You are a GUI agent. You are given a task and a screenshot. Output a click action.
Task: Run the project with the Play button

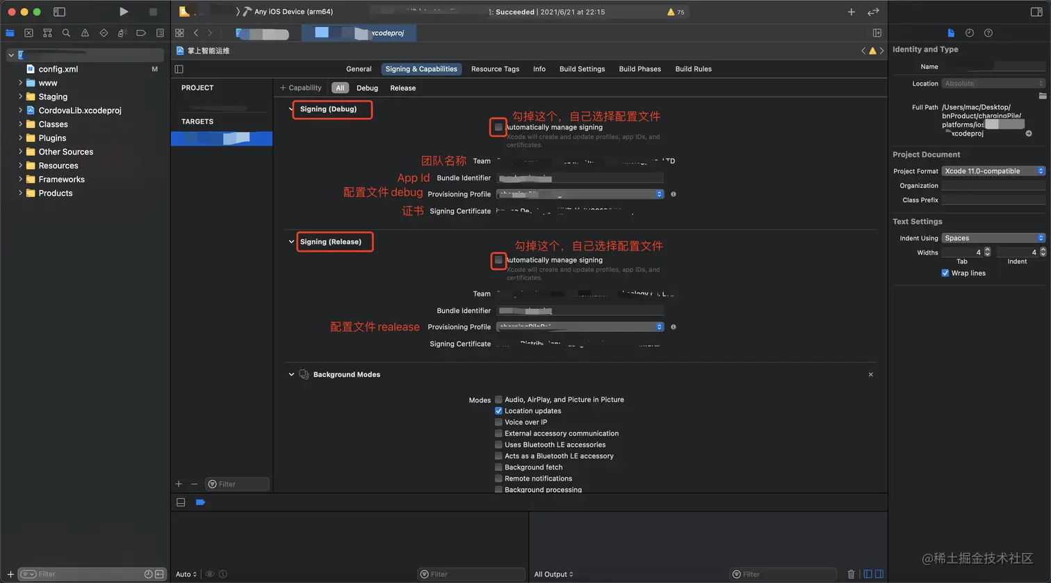124,12
